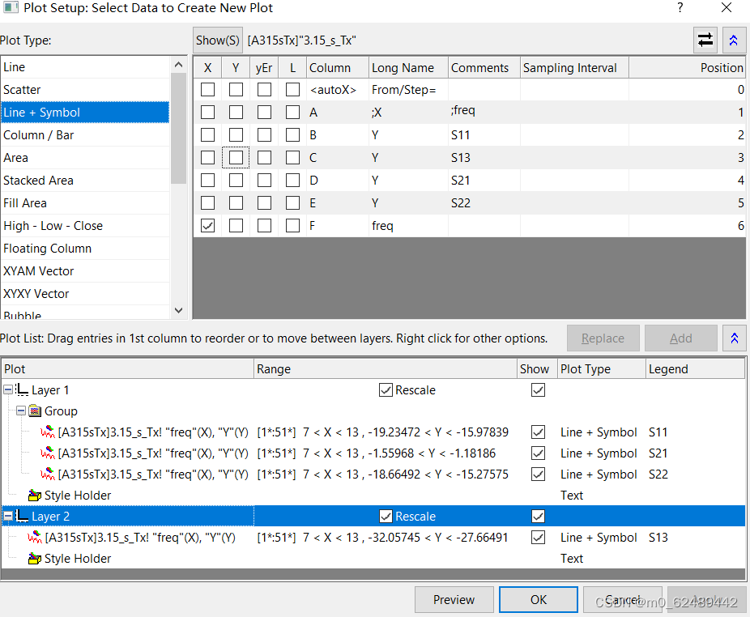Click the S21 plot curve icon

click(47, 453)
